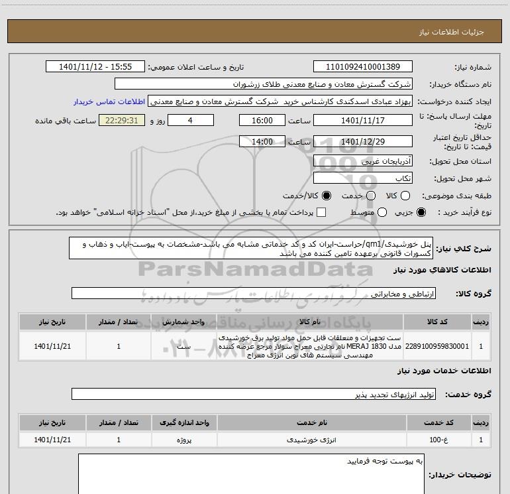Click the service name cell انرژی خورشیدی
Viewport: 510px width, 494px height.
(311, 440)
